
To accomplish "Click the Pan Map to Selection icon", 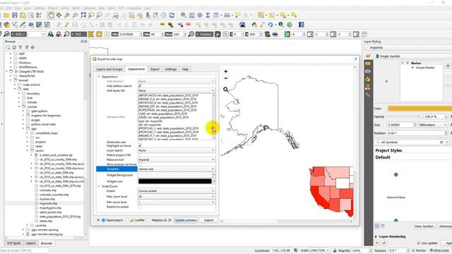I will pyautogui.click(x=59, y=16).
